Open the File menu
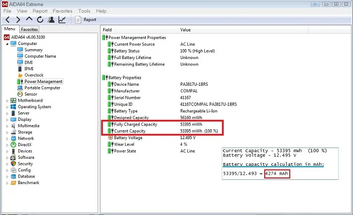Viewport: 353px width, 215px height. [x=7, y=11]
